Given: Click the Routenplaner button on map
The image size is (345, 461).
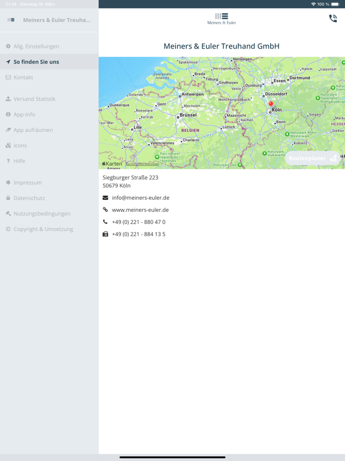Looking at the screenshot, I should (313, 158).
